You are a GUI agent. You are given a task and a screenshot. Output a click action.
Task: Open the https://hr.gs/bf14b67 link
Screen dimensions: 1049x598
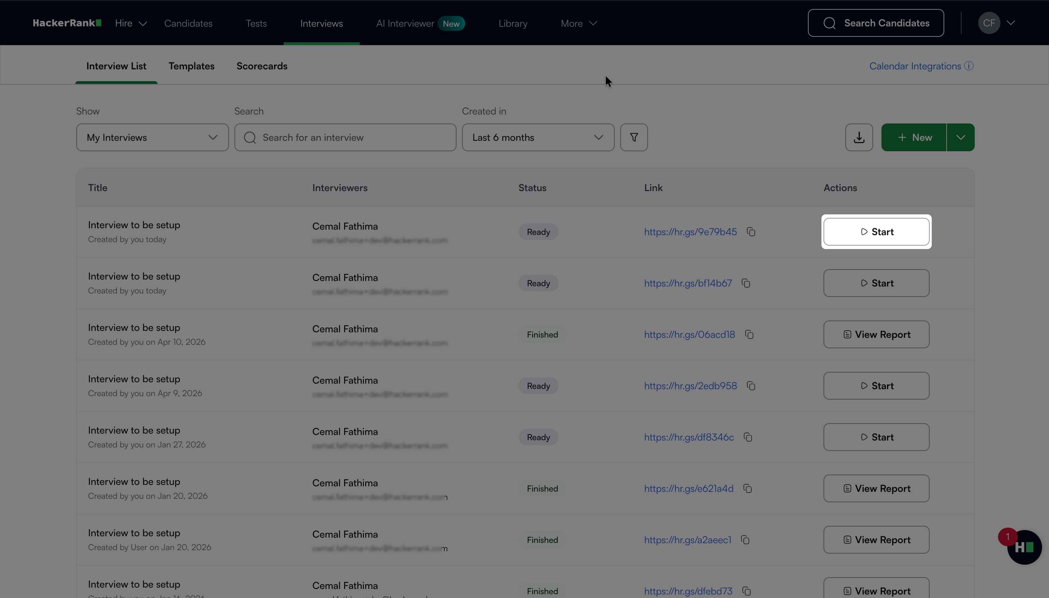coord(688,283)
